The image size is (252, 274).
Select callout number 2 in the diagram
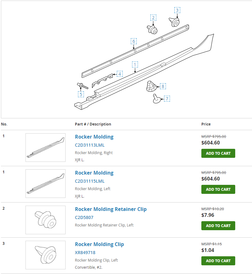point(153,18)
